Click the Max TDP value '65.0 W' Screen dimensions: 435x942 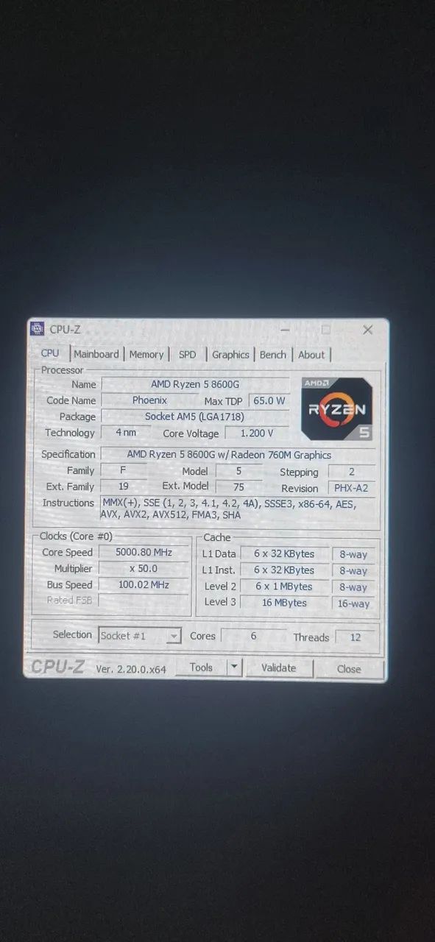[x=269, y=401]
